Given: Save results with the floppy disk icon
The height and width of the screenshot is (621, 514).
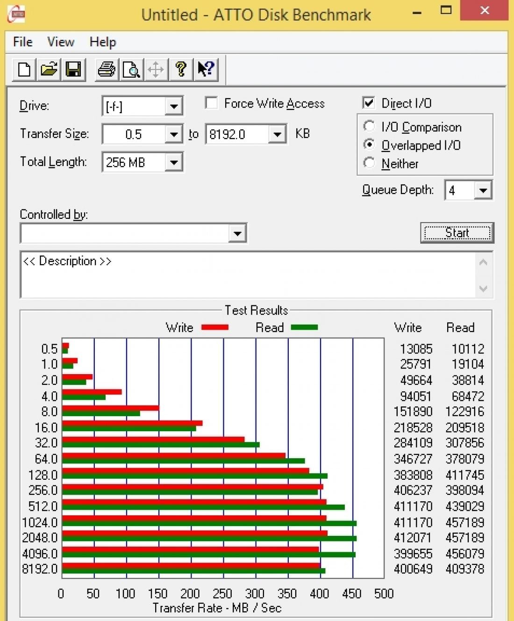Looking at the screenshot, I should point(73,70).
